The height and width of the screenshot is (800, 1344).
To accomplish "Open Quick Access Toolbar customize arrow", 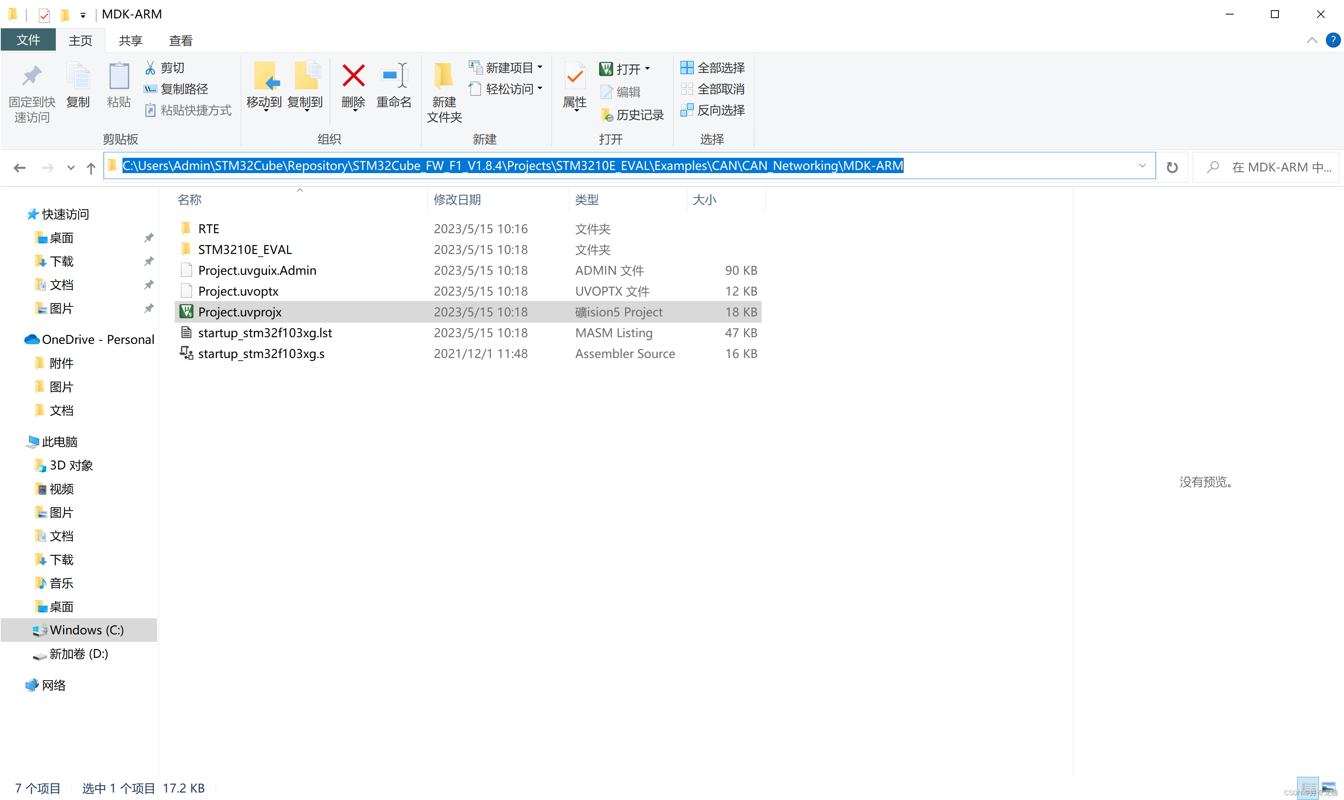I will pyautogui.click(x=82, y=15).
